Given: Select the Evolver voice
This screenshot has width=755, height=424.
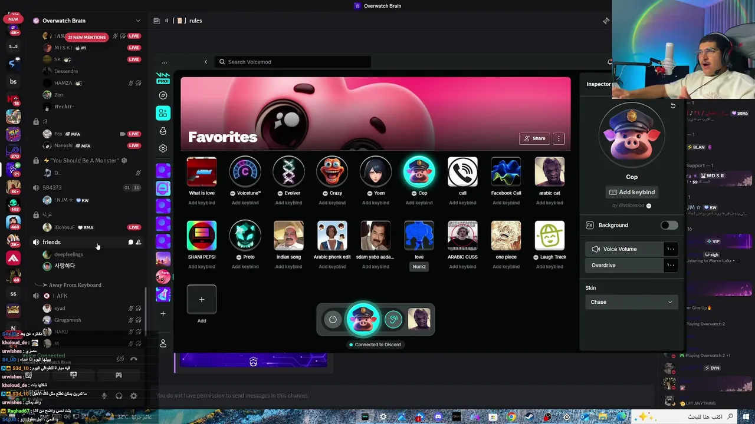Looking at the screenshot, I should (288, 171).
